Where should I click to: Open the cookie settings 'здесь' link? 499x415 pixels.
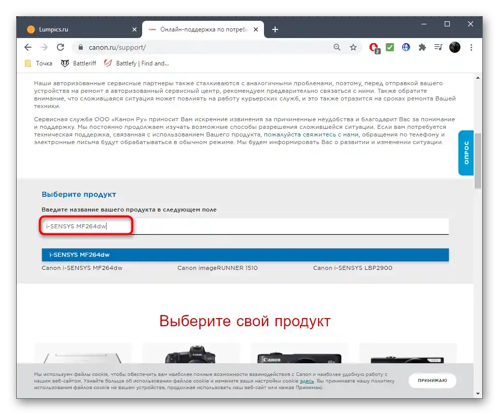[307, 381]
